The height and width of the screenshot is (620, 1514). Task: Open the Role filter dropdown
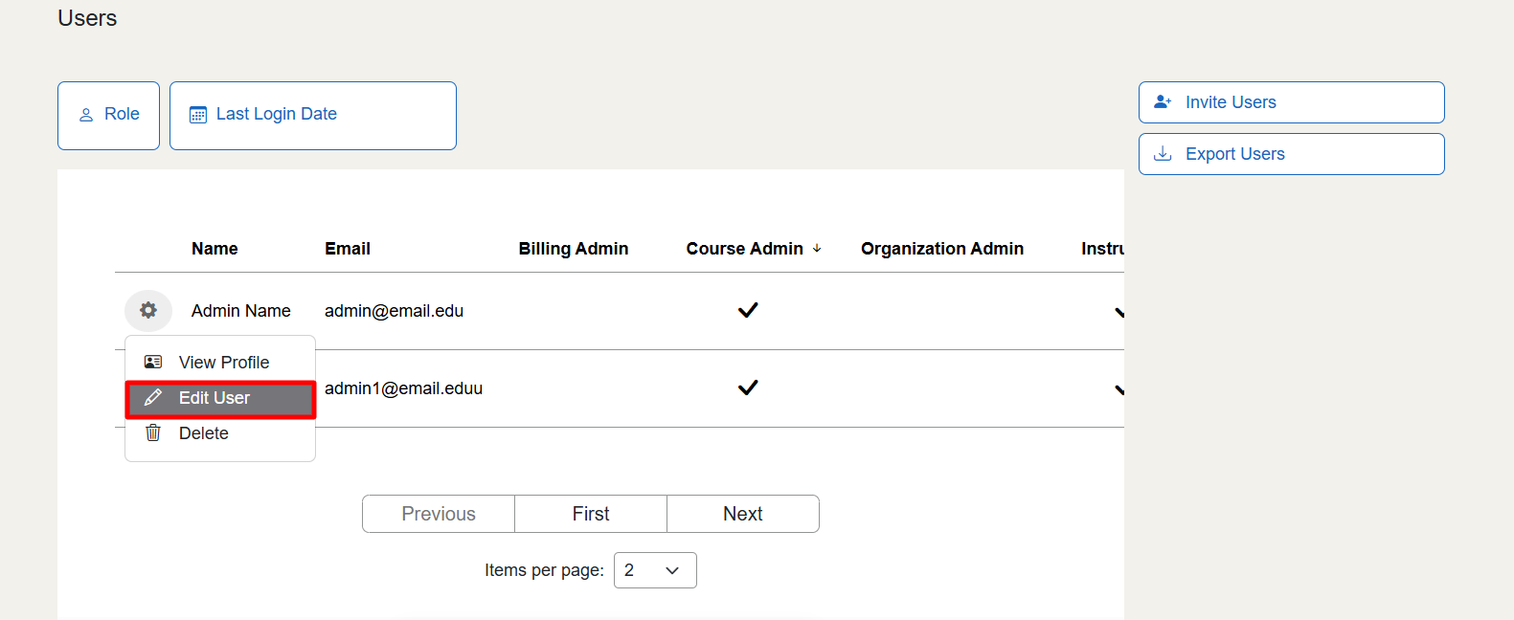click(108, 116)
